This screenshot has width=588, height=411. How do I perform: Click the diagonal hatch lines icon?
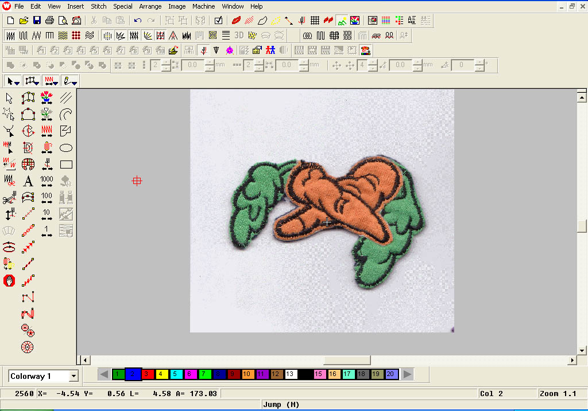[x=66, y=98]
